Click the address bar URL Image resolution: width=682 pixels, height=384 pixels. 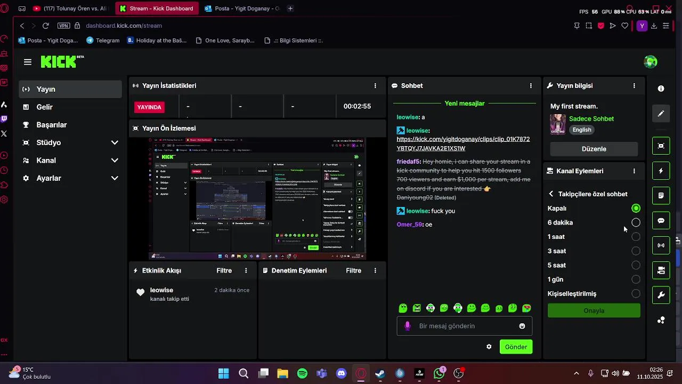tap(124, 26)
